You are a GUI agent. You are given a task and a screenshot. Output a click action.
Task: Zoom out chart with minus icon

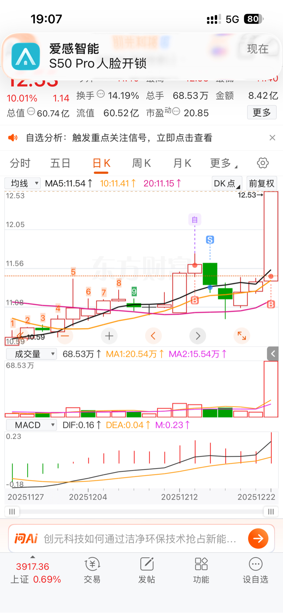[x=65, y=336]
